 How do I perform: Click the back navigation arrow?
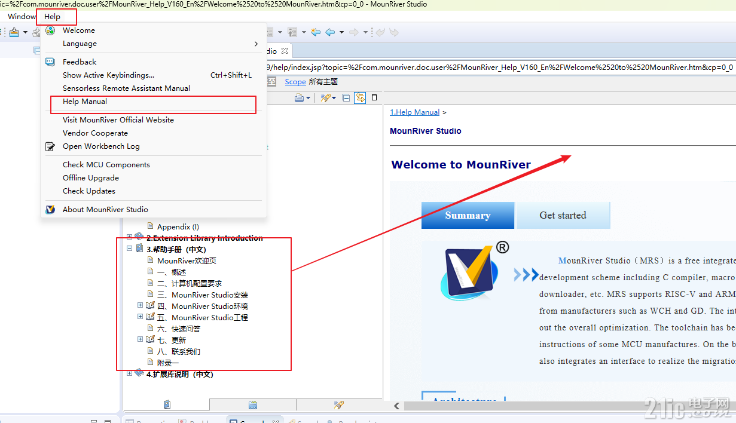click(331, 32)
